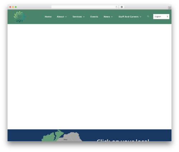Open the Staff And Careers menu
Screen dimensions: 179x152
click(129, 17)
